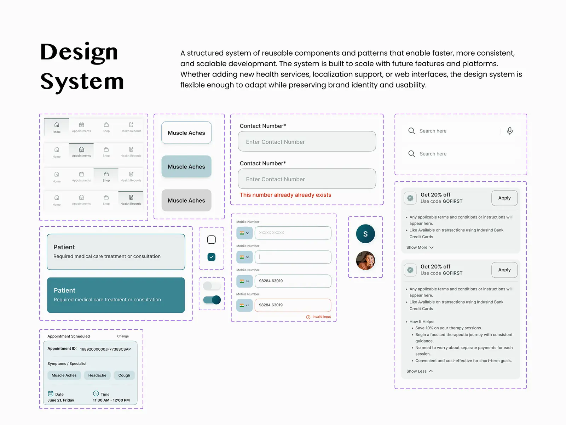Switch to Home in the second nav bar
566x425 pixels.
tap(57, 152)
